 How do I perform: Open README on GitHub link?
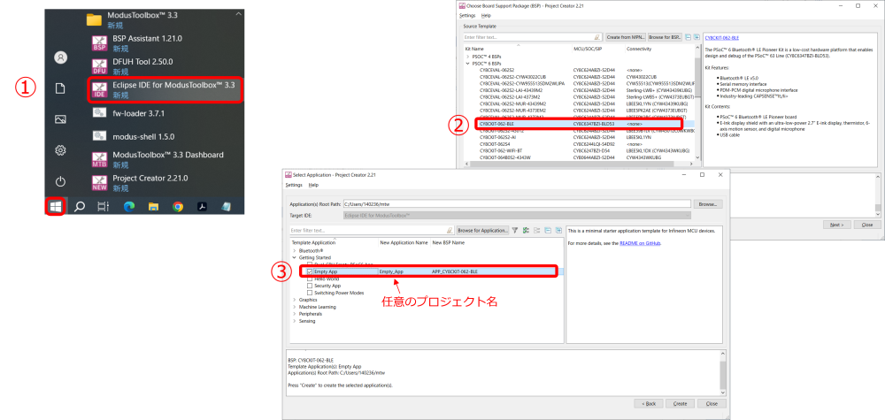(x=640, y=243)
